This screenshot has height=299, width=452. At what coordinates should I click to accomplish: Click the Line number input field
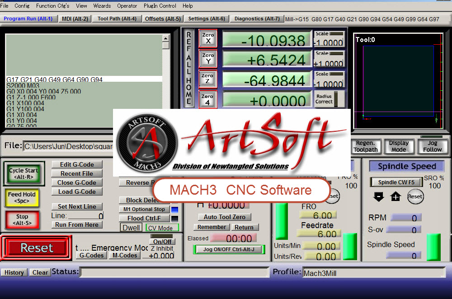(x=85, y=216)
